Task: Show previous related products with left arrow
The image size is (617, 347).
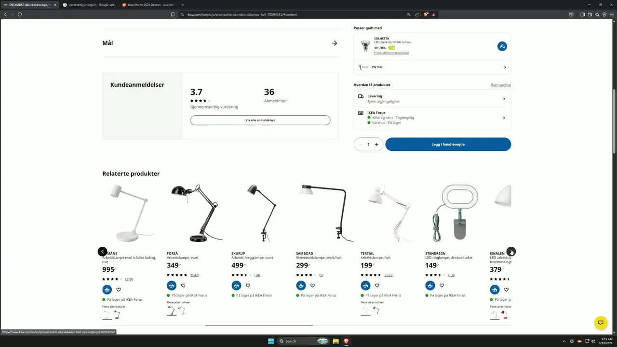Action: (102, 252)
